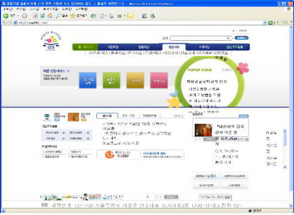The image size is (294, 215).
Task: Click the yellow note toolbar icon
Action: coord(130,16)
